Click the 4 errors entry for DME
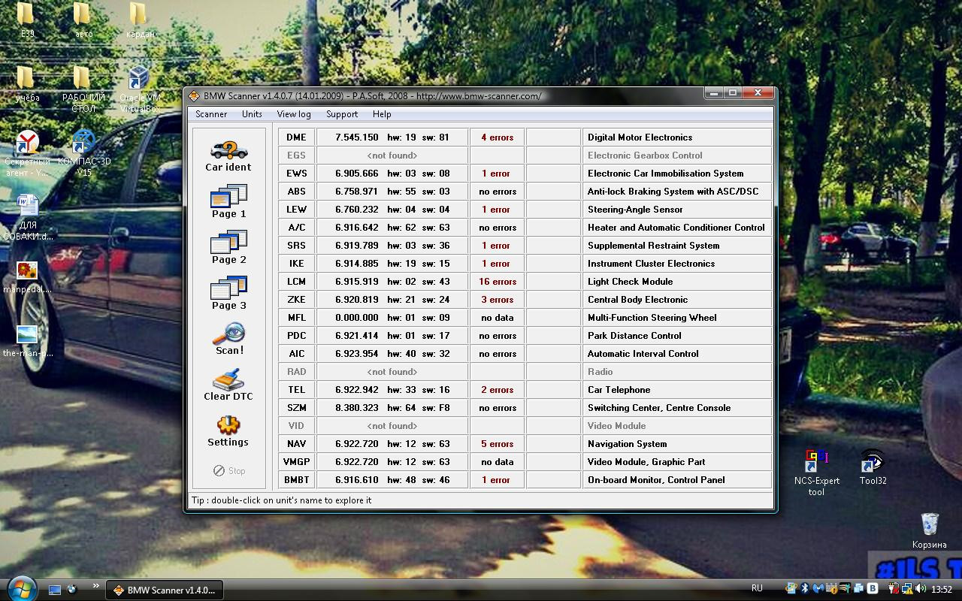962x601 pixels. pyautogui.click(x=496, y=137)
